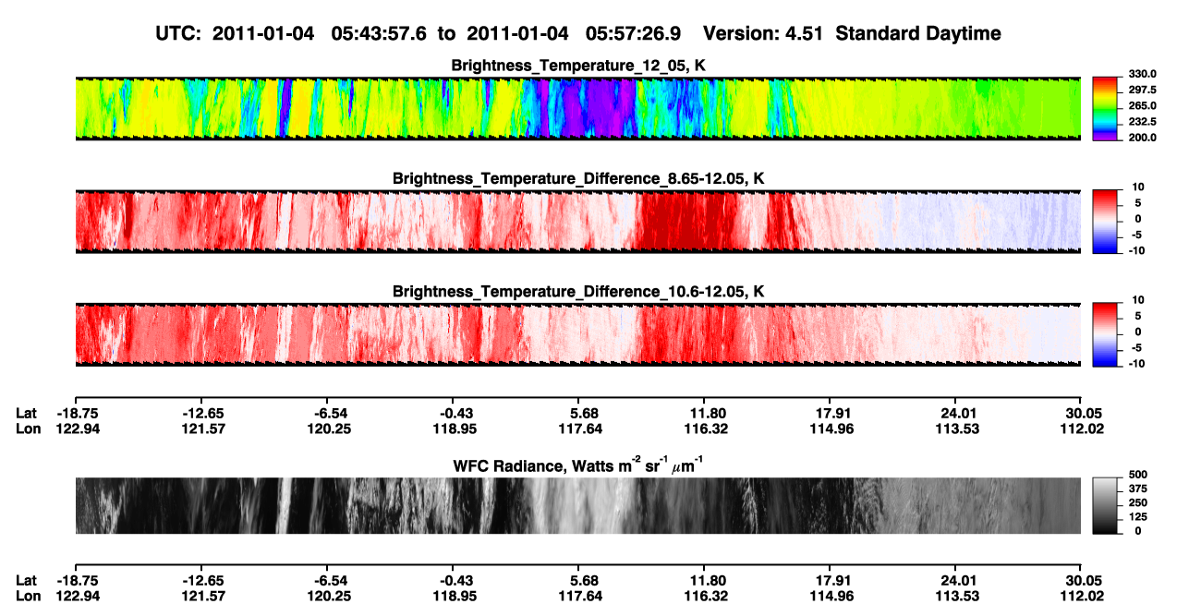Click the 'Brightness_Temperature_12_05, K' panel title
Screen dimensions: 1201x616
click(x=578, y=66)
